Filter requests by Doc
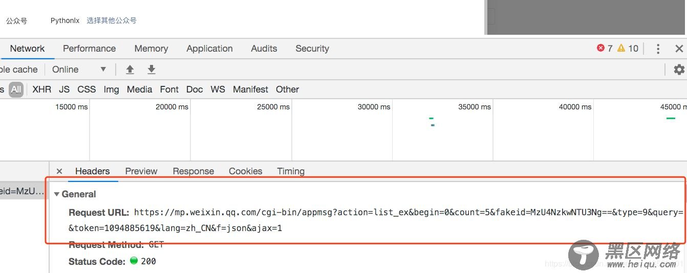Viewport: 687px width, 273px height. tap(195, 89)
